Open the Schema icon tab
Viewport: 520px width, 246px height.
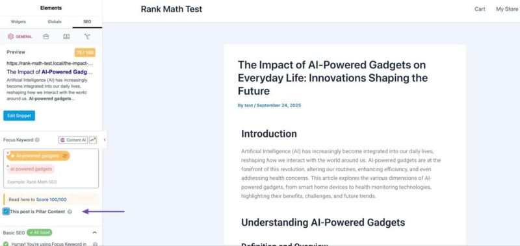pyautogui.click(x=66, y=37)
